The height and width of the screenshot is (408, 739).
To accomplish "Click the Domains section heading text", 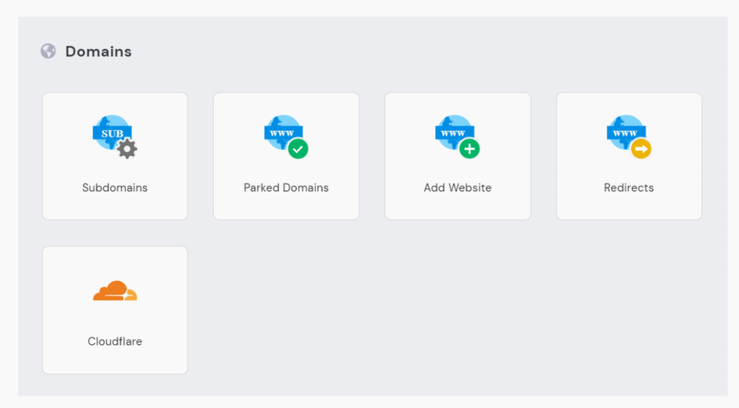I will 98,51.
